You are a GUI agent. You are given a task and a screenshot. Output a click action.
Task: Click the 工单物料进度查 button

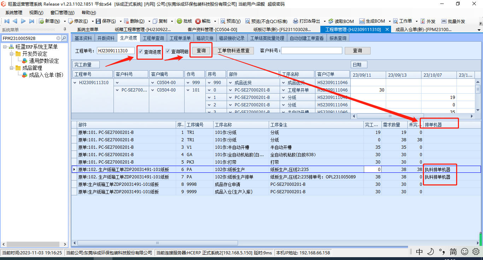click(233, 51)
